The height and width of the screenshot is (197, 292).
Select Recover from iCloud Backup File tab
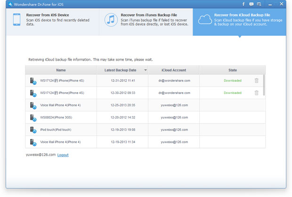[239, 22]
